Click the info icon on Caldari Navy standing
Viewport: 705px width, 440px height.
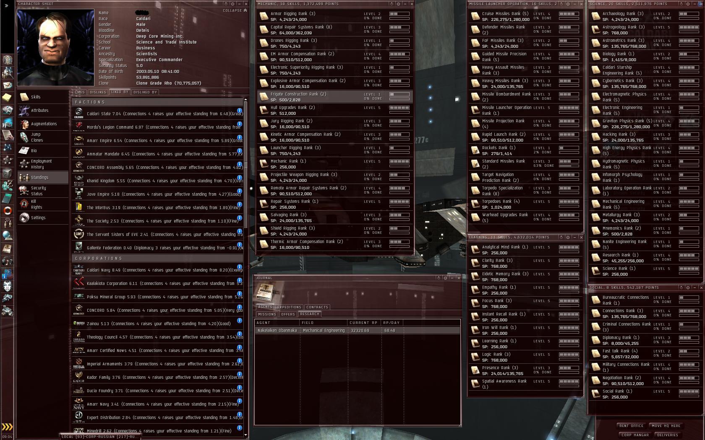pos(239,267)
